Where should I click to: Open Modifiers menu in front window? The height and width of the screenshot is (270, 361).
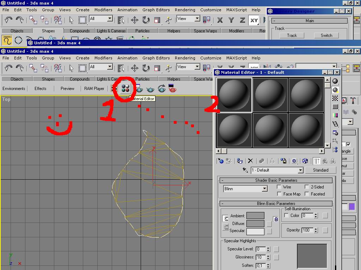click(103, 58)
